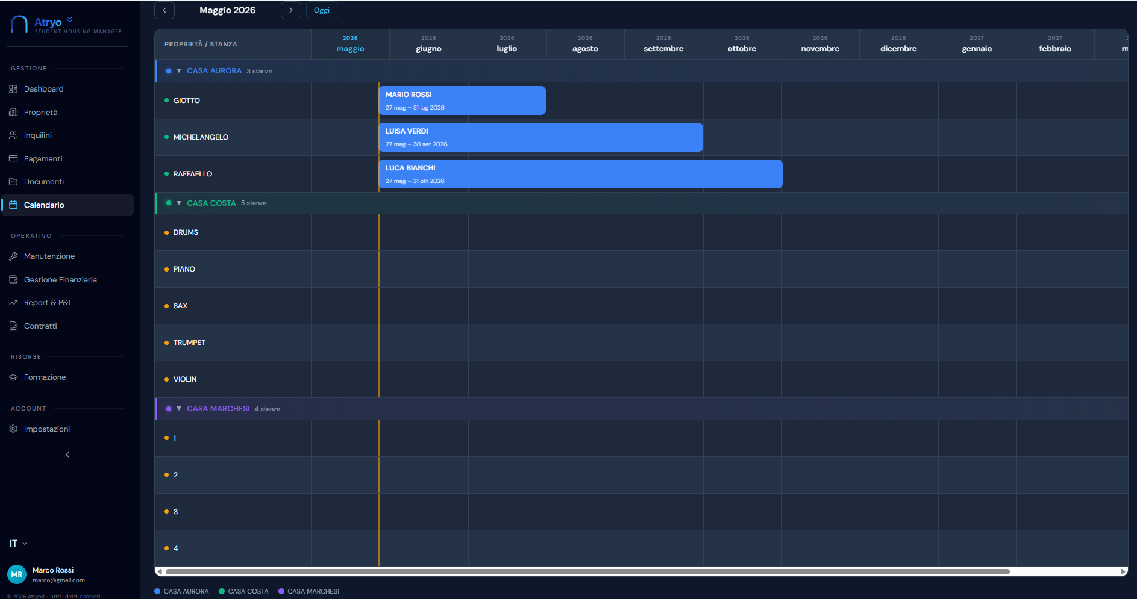Open Inquilini section
The image size is (1137, 599).
point(67,135)
